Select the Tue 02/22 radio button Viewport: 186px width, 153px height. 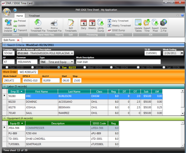coord(59,67)
